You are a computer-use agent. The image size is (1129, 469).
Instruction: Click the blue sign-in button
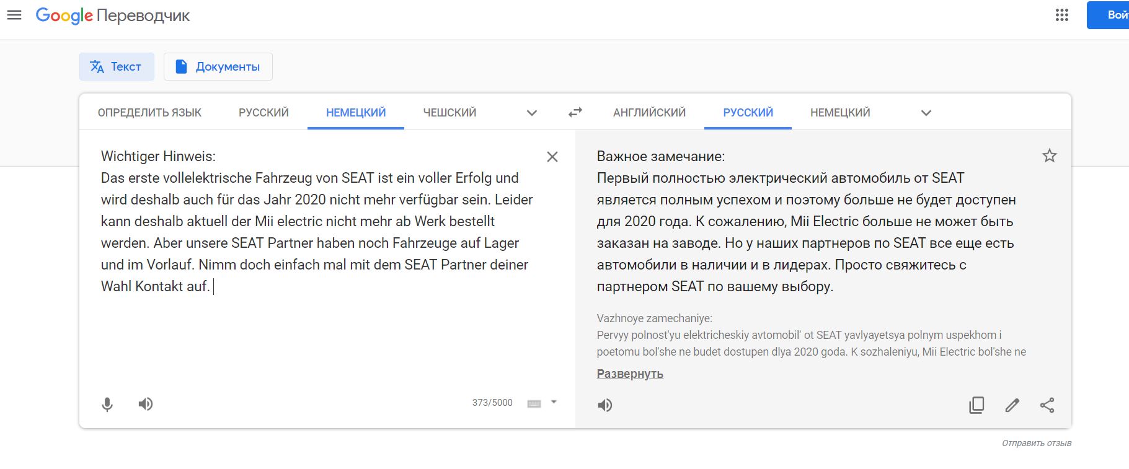[1108, 15]
